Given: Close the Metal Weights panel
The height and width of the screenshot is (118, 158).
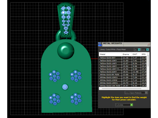Looking at the screenshot, I should click(148, 44).
